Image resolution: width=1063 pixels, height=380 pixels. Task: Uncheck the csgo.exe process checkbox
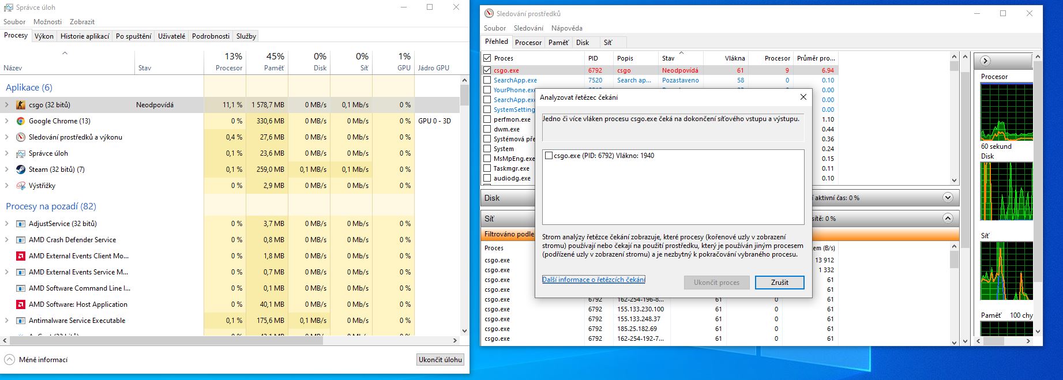[x=487, y=70]
